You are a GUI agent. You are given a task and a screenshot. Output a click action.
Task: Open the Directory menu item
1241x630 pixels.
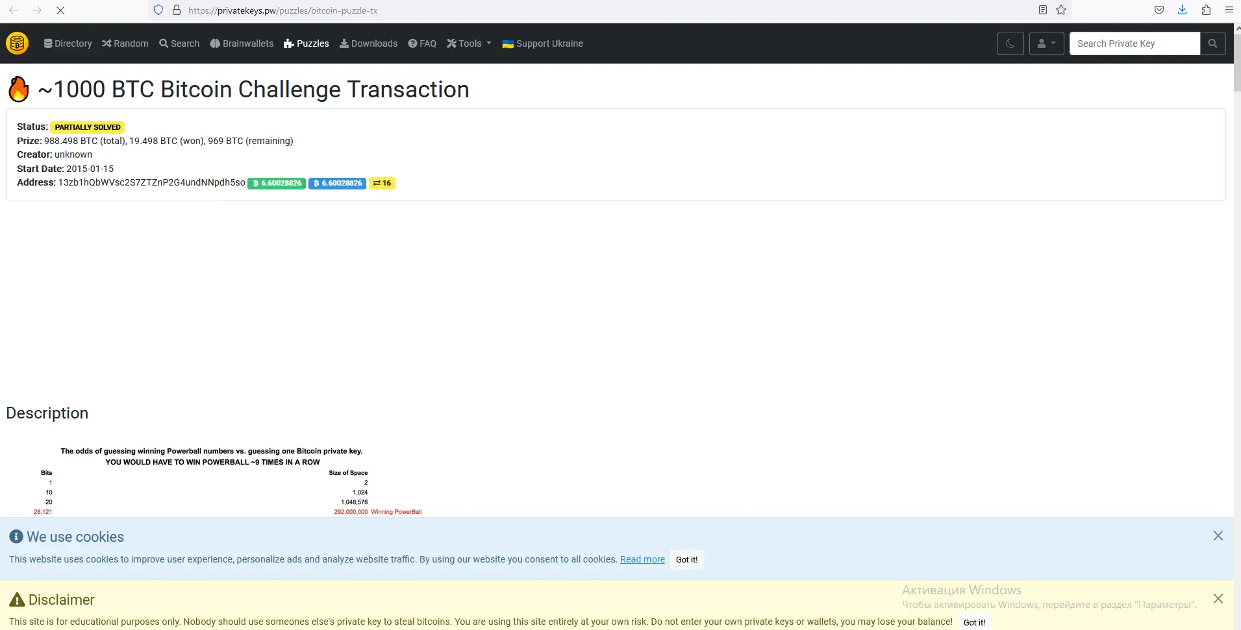coord(68,43)
